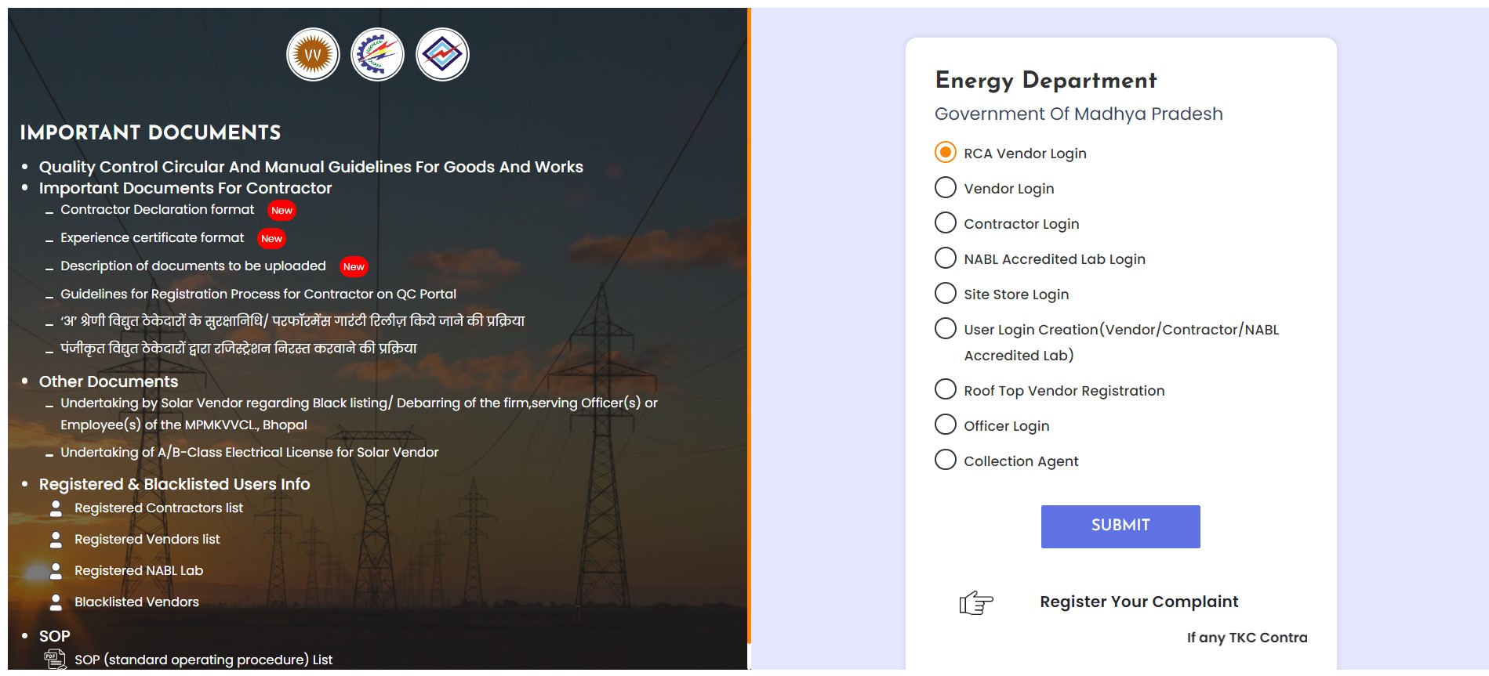Image resolution: width=1489 pixels, height=676 pixels.
Task: Select the Vendor Login radio option
Action: click(x=946, y=188)
